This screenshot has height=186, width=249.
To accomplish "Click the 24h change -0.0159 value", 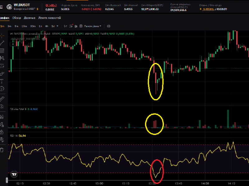I will point(91,9).
